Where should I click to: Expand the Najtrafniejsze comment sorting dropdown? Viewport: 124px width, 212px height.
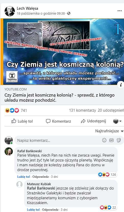tap(109, 131)
